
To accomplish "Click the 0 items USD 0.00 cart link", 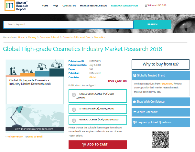I will (x=157, y=5).
